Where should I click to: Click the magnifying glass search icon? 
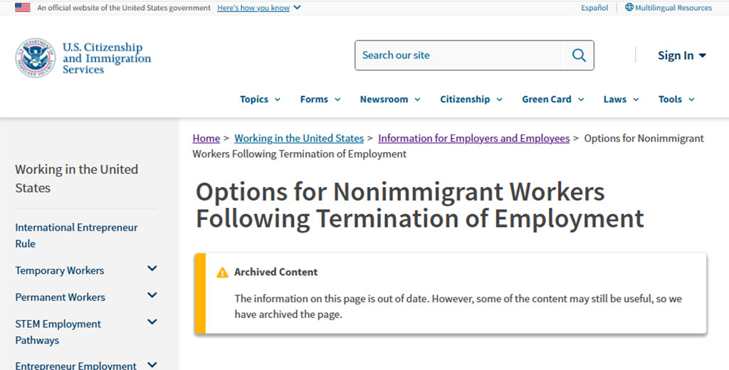pyautogui.click(x=579, y=55)
